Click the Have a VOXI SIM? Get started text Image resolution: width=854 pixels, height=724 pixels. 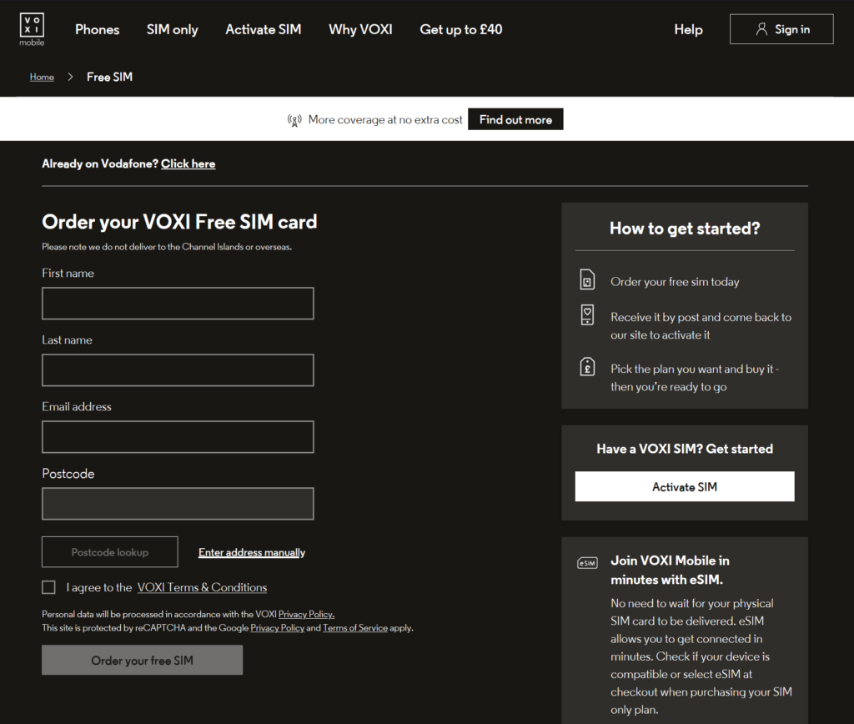click(685, 449)
